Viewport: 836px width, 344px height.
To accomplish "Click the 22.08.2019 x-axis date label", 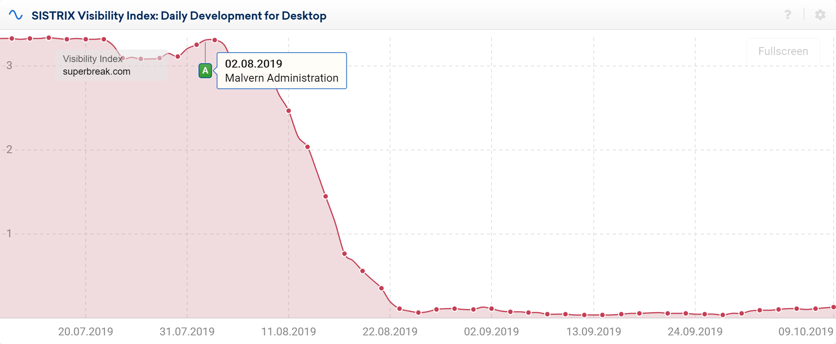I will pos(390,332).
